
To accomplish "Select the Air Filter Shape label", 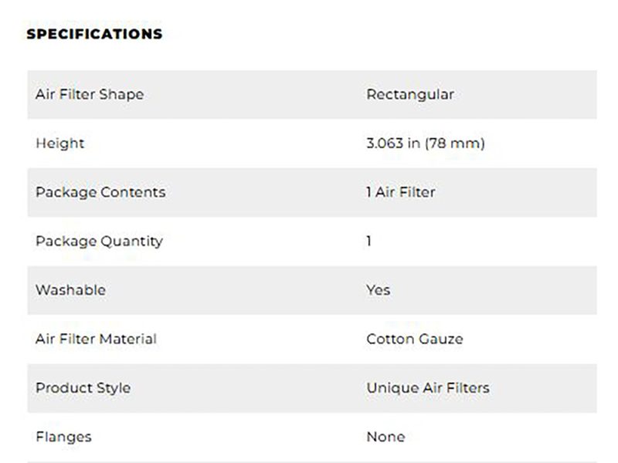I will point(90,95).
